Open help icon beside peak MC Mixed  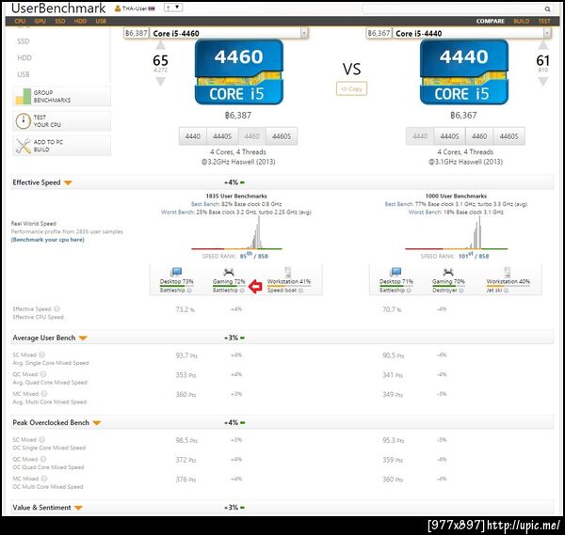tap(44, 479)
